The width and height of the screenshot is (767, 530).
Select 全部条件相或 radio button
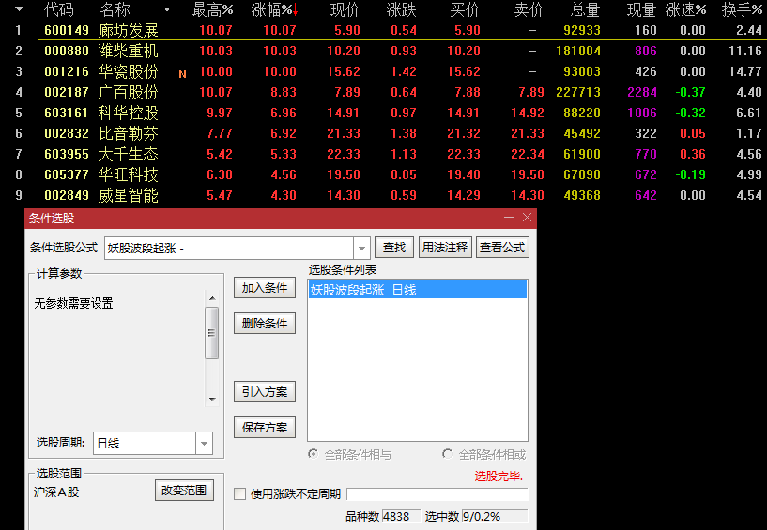pos(447,454)
